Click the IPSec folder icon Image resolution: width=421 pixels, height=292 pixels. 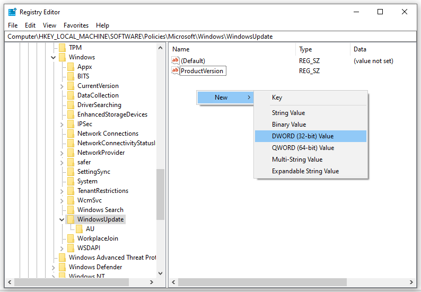click(71, 124)
